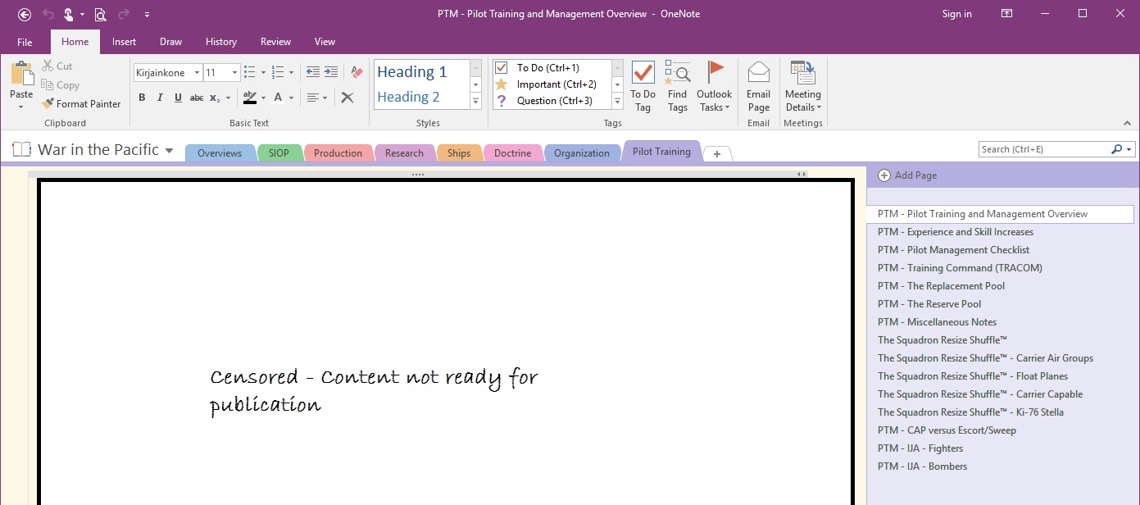
Task: Increase indent position
Action: pyautogui.click(x=331, y=72)
